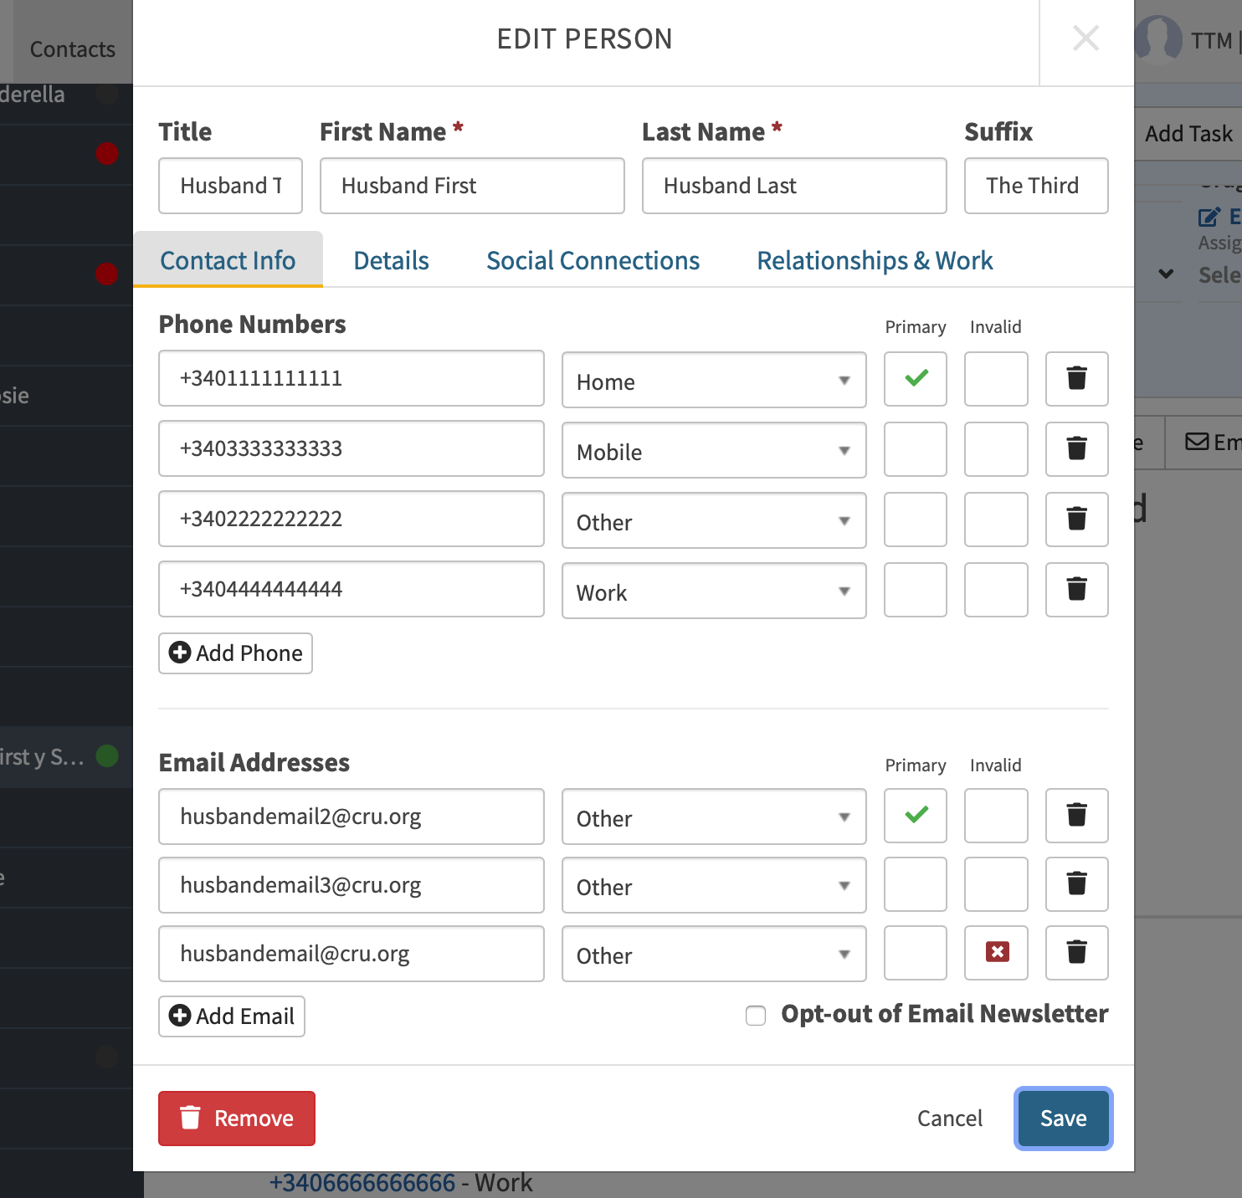Set +3402222222222 as primary phone
Image resolution: width=1242 pixels, height=1198 pixels.
[916, 520]
